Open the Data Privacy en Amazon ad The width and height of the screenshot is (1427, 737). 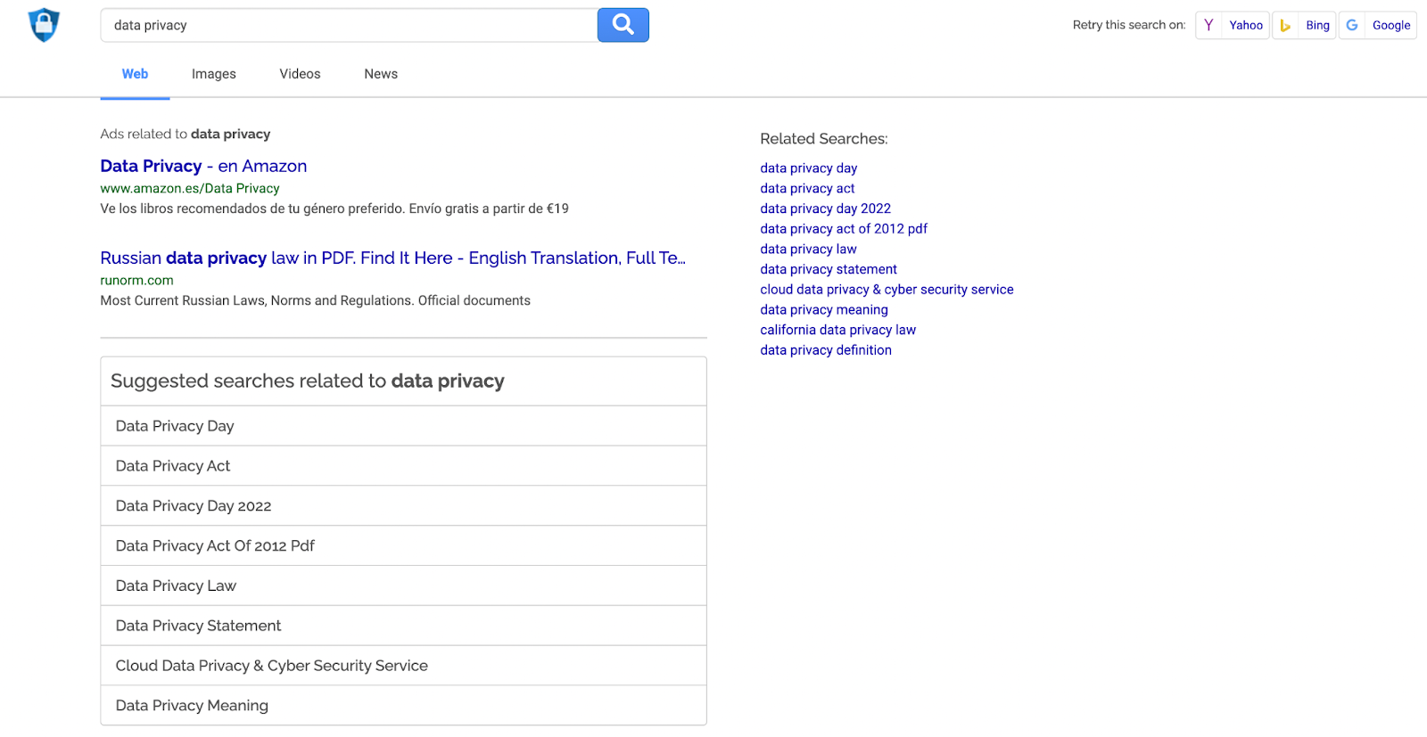coord(203,166)
